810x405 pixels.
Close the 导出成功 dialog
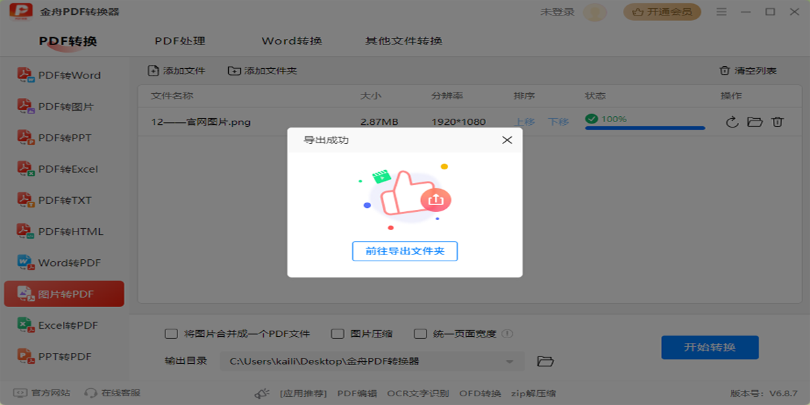point(507,140)
